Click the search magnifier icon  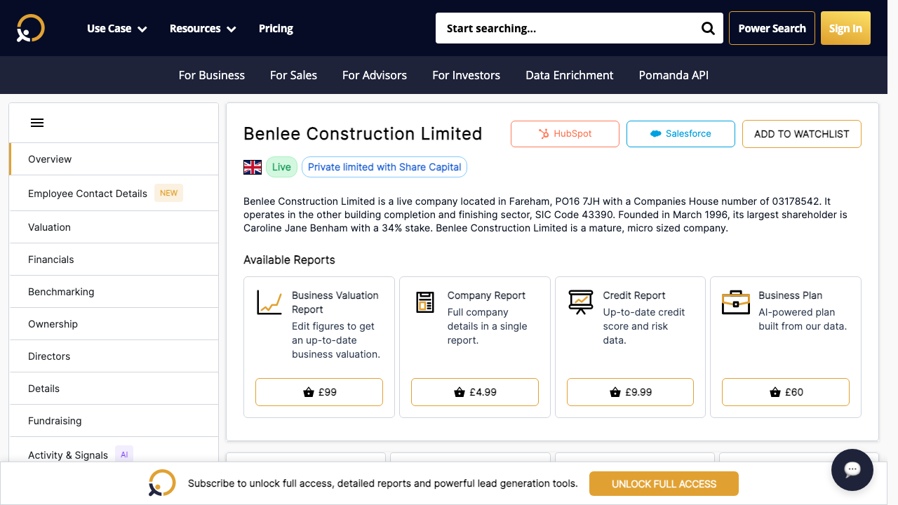707,28
